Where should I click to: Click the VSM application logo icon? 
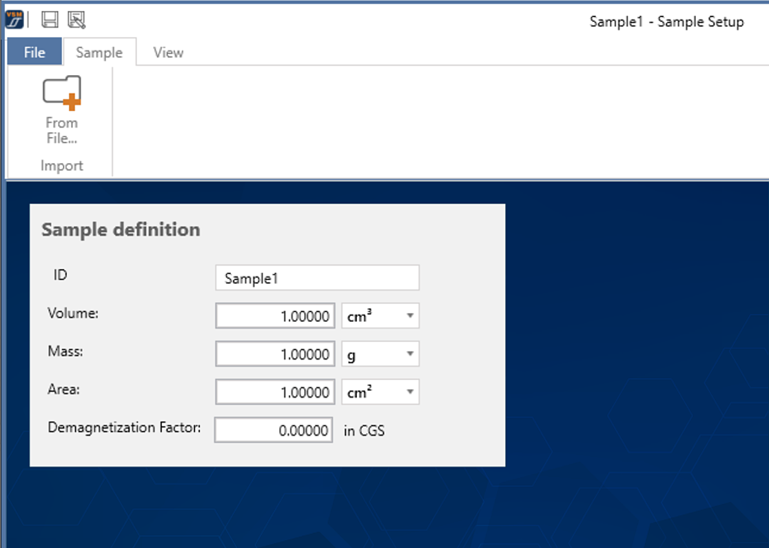point(14,19)
